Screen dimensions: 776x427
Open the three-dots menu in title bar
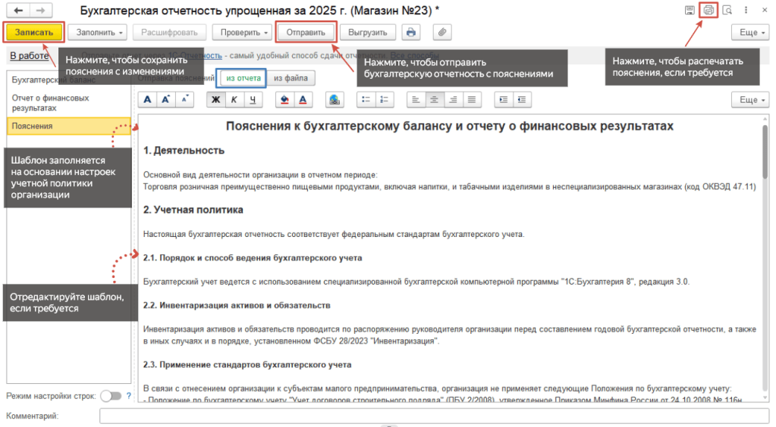coord(746,10)
